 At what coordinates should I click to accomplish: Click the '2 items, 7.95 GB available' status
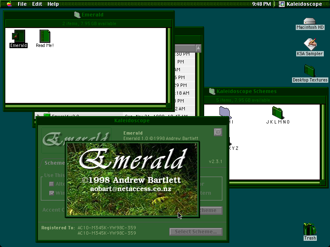[x=89, y=23]
